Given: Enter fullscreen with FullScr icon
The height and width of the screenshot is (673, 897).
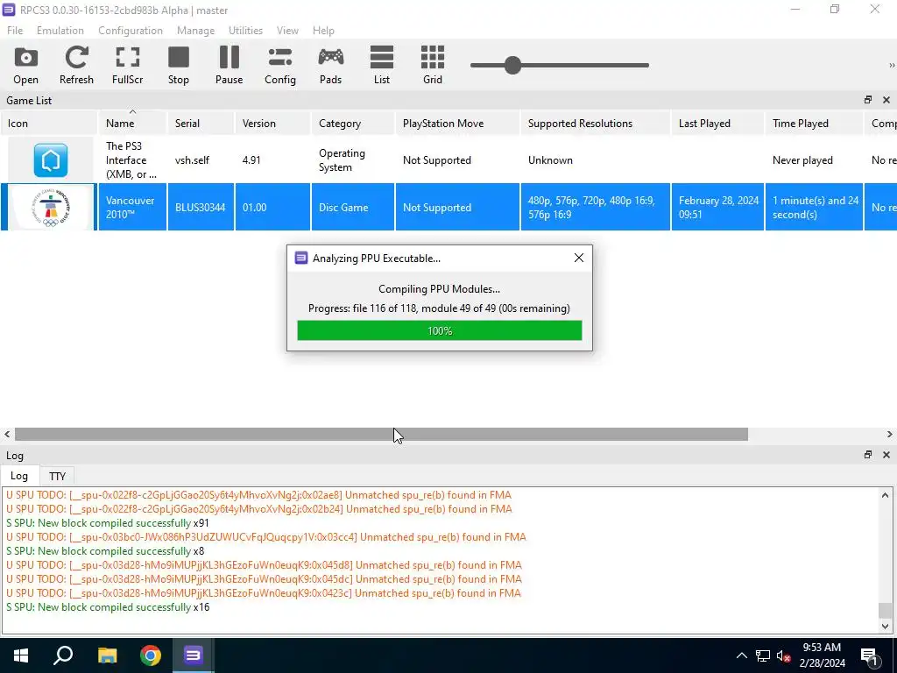Looking at the screenshot, I should point(128,65).
